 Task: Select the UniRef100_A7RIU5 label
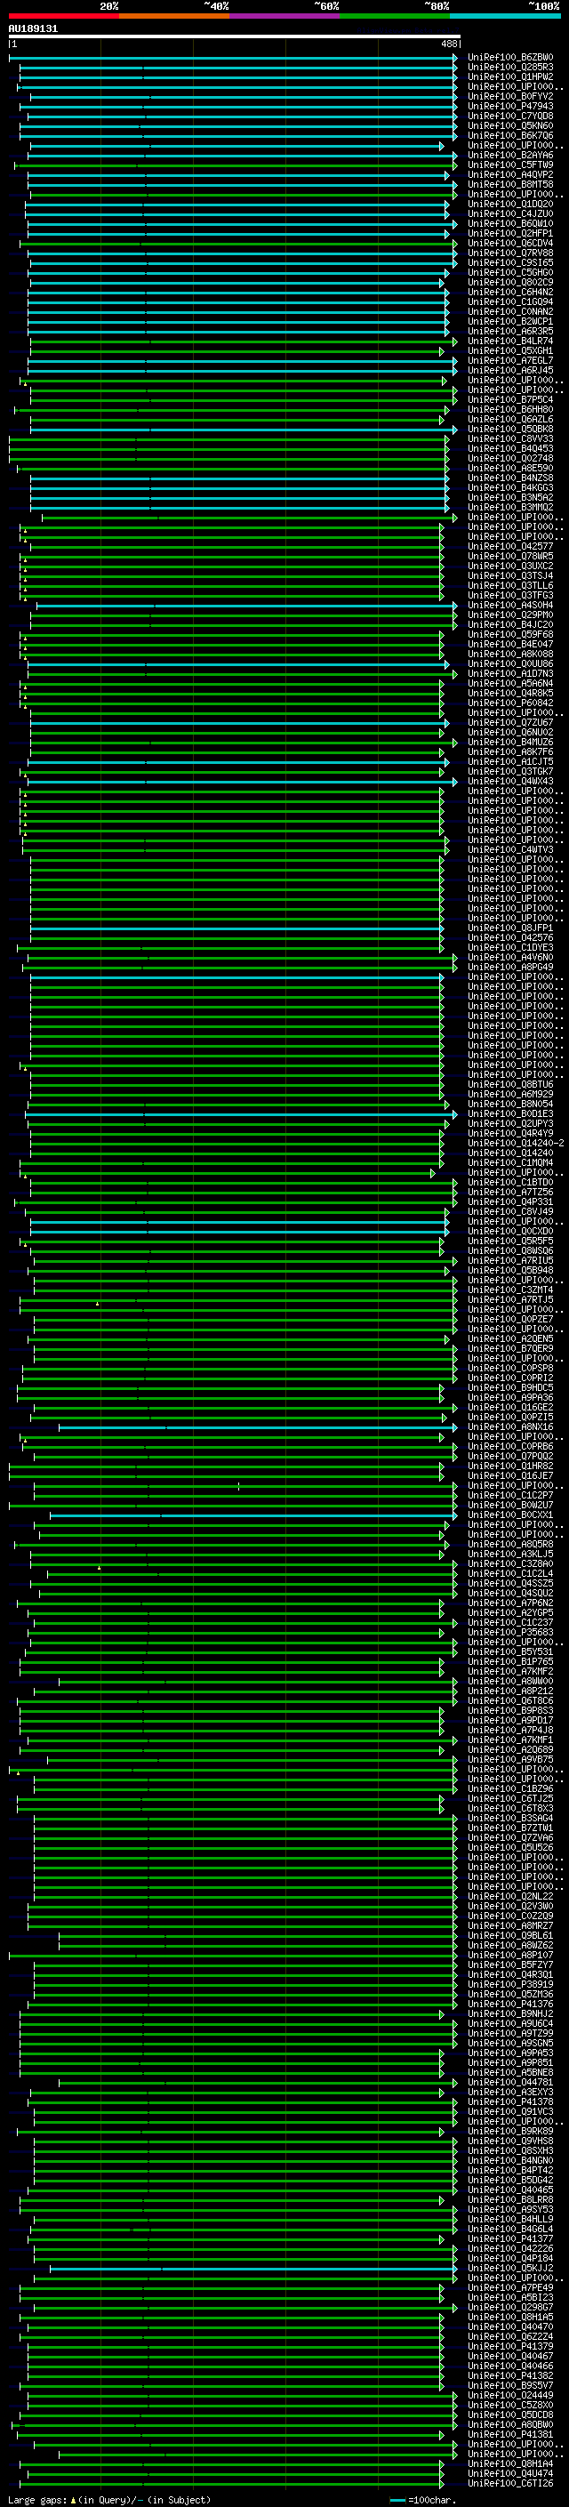[509, 1260]
